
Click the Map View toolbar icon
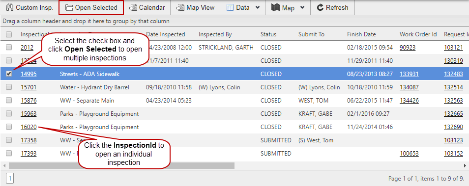point(180,8)
